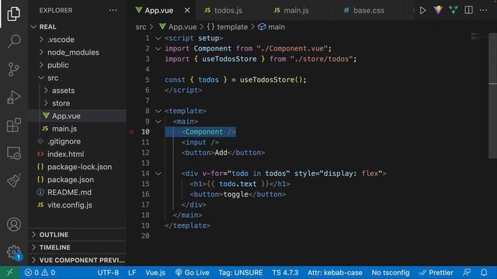Expand the store folder

click(x=46, y=103)
